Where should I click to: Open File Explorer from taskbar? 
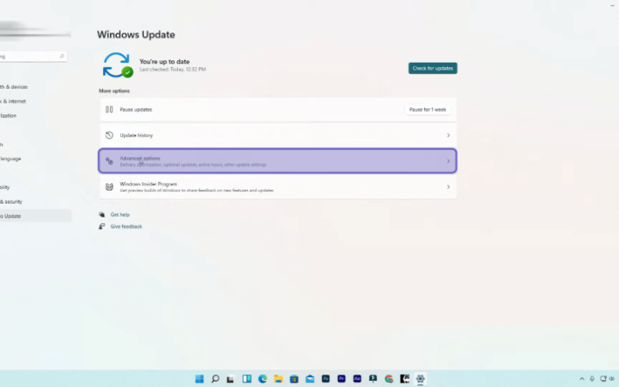(279, 378)
